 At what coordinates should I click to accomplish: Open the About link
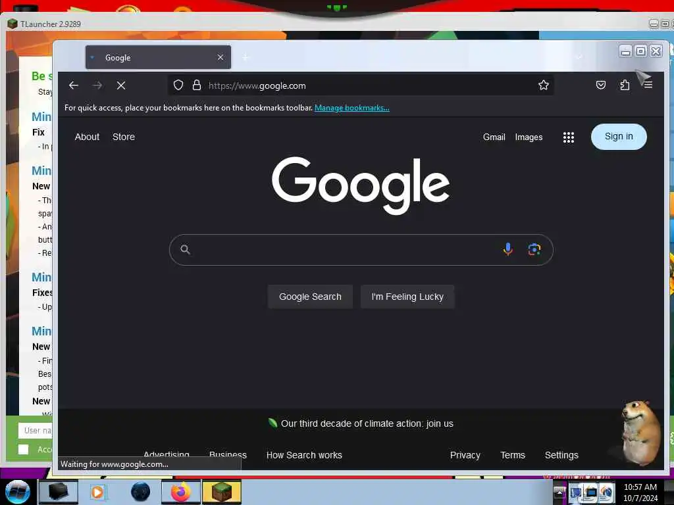coord(87,137)
